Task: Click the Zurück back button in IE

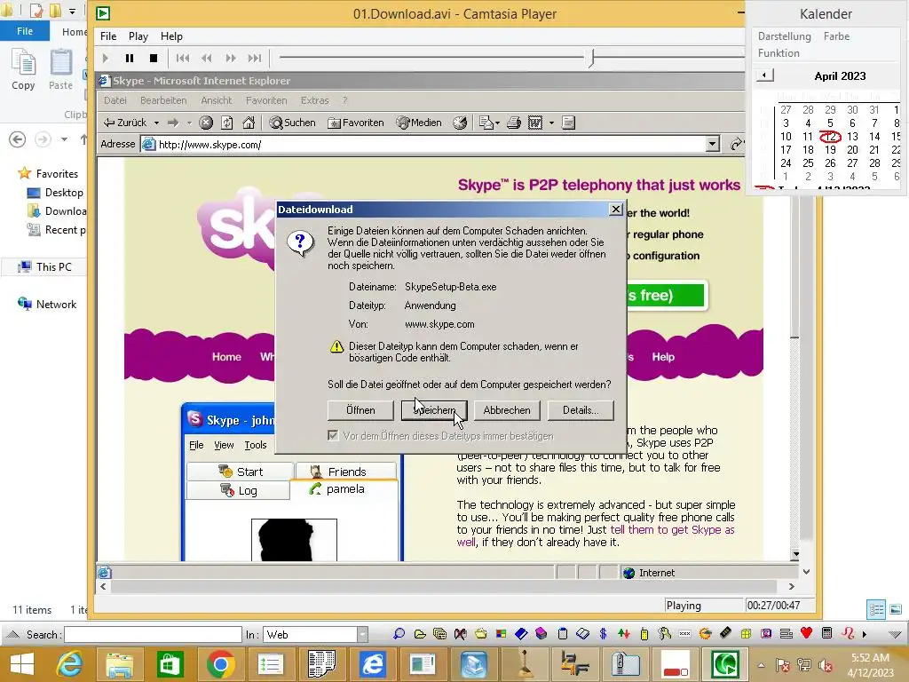Action: point(125,123)
